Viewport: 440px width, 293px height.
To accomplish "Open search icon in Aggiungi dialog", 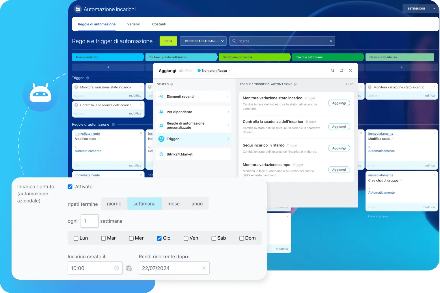I will (x=333, y=71).
